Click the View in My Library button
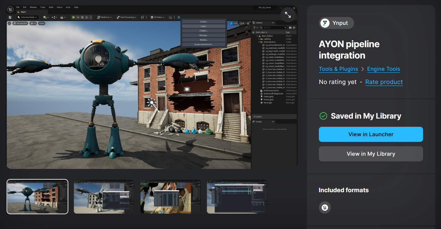 [371, 154]
